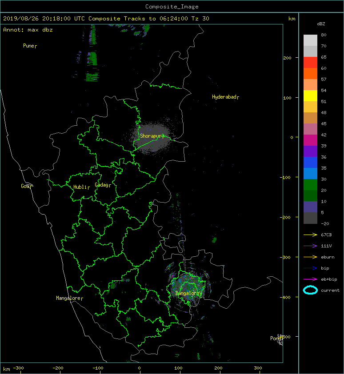The height and width of the screenshot is (374, 344).
Task: Click the Bangalore city label
Action: pos(188,293)
